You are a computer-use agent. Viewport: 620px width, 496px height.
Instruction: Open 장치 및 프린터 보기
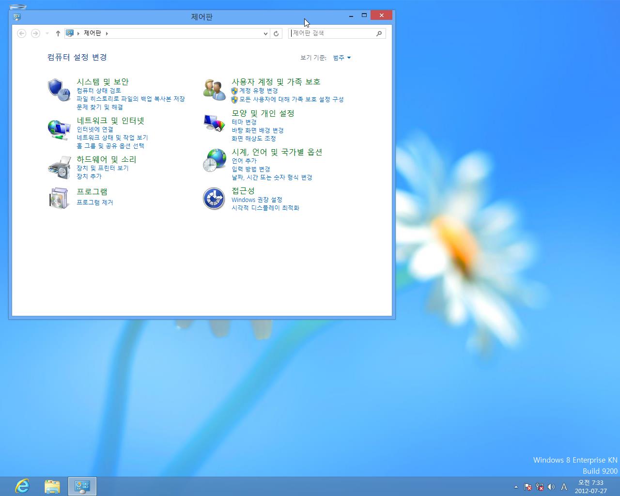103,168
